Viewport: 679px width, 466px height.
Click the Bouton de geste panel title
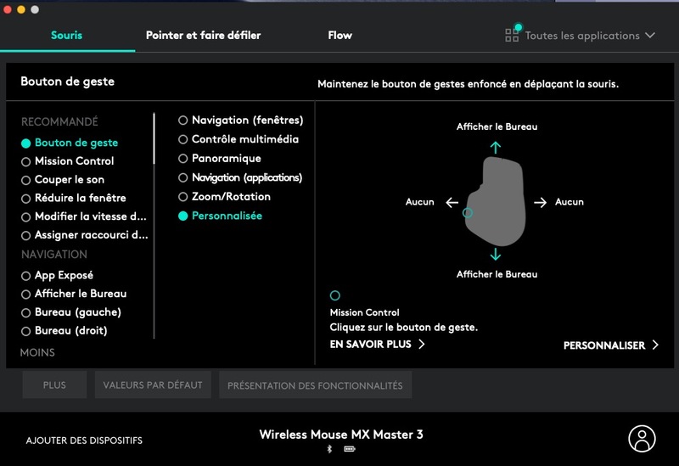click(x=68, y=81)
